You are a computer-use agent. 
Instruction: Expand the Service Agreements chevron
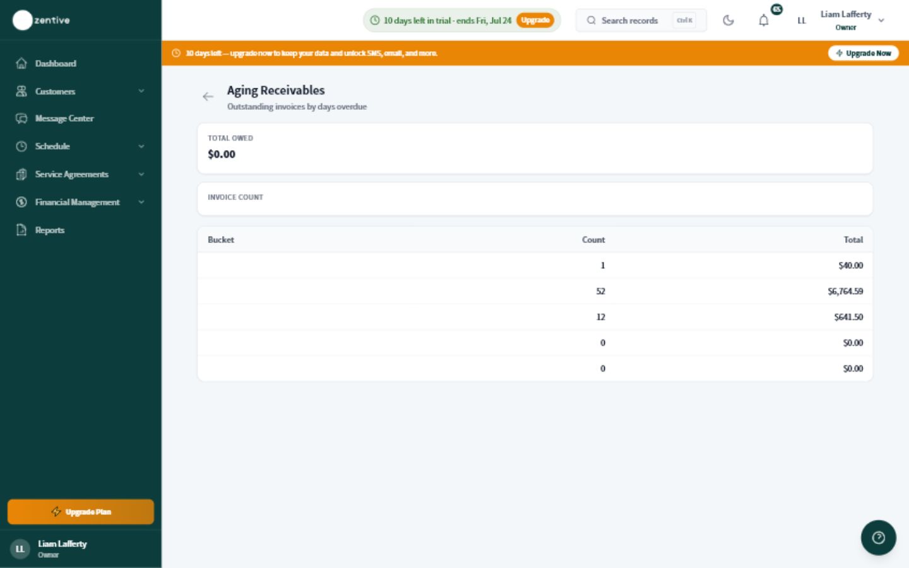coord(141,174)
